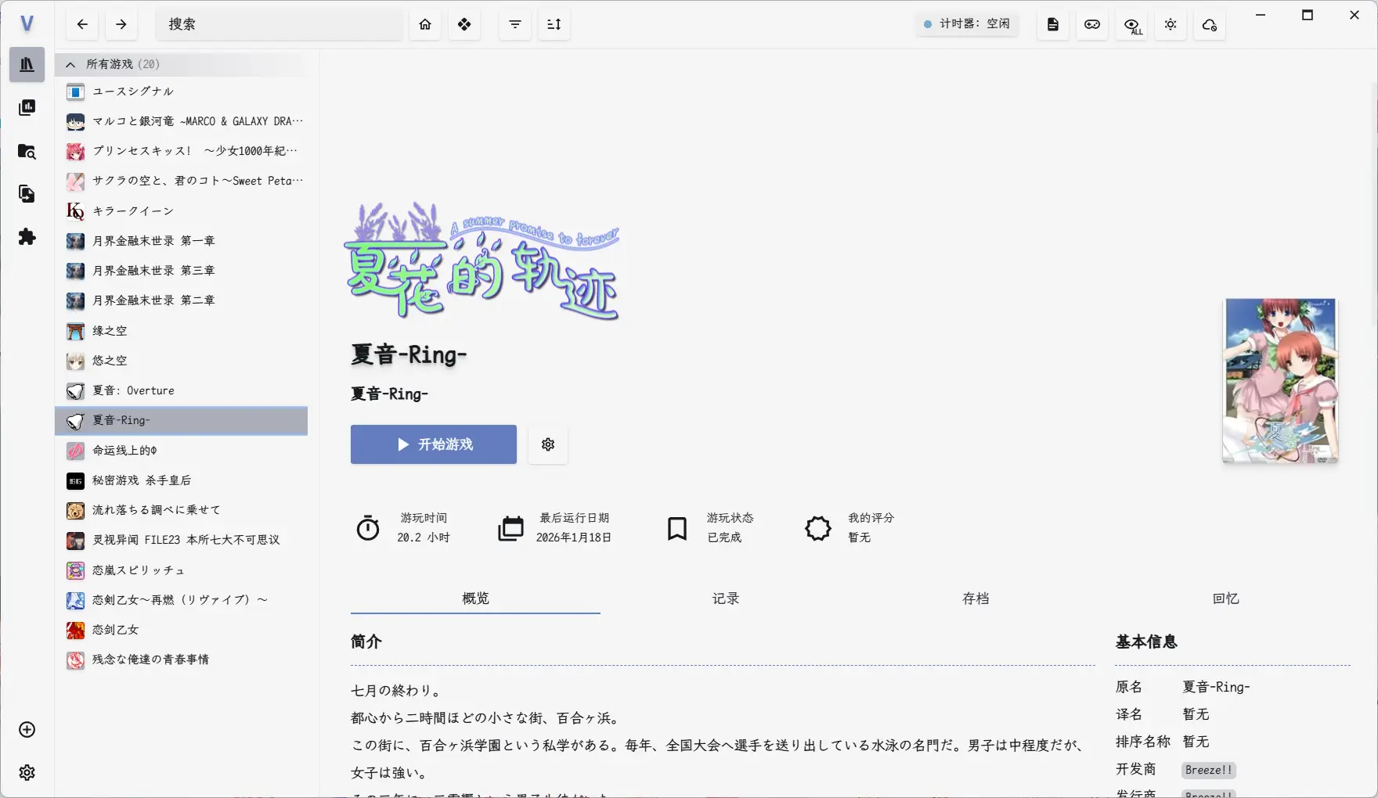Click the add game plus icon
The image size is (1378, 798).
pyautogui.click(x=27, y=730)
